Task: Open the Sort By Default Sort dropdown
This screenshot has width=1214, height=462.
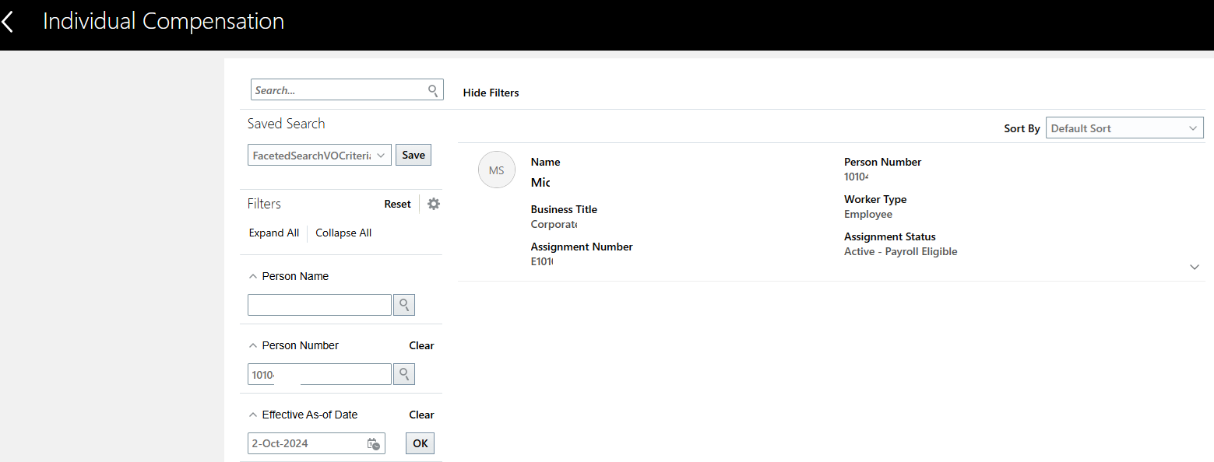Action: (1124, 127)
